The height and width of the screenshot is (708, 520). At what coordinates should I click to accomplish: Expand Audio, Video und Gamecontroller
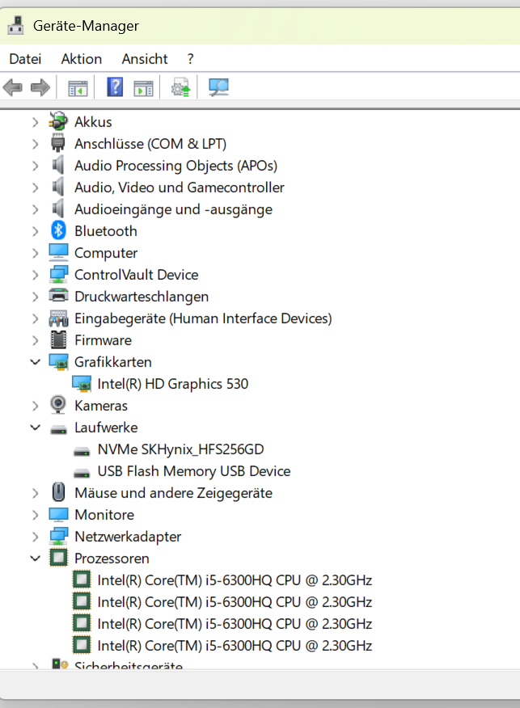click(36, 188)
